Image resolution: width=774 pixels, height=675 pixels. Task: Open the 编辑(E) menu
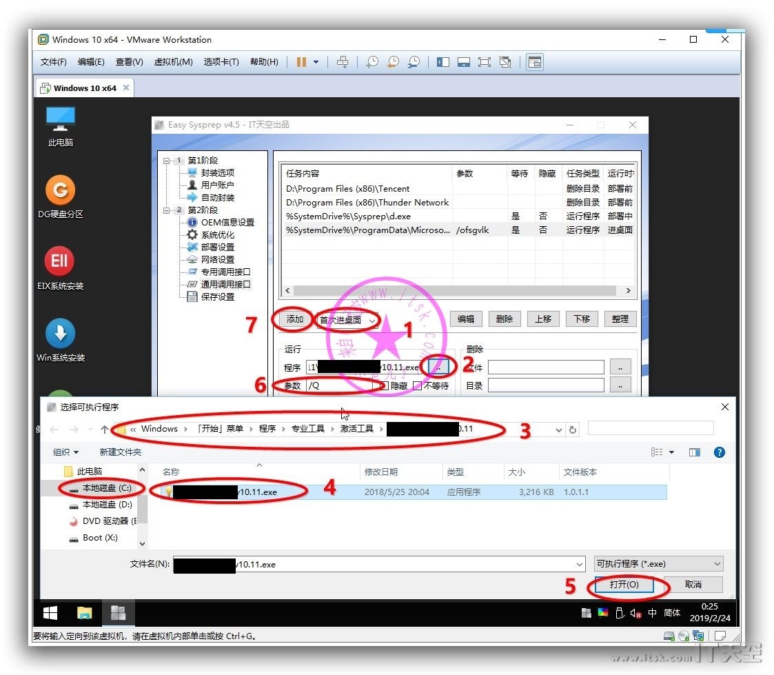click(91, 62)
